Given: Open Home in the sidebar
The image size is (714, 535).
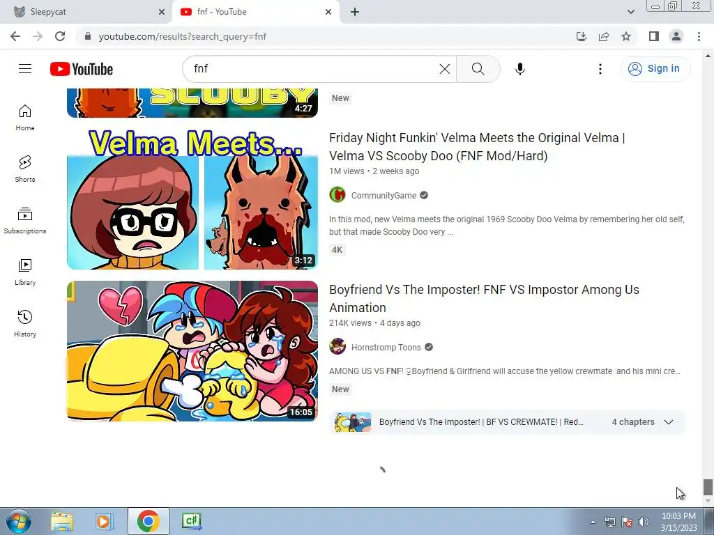Looking at the screenshot, I should [x=25, y=118].
